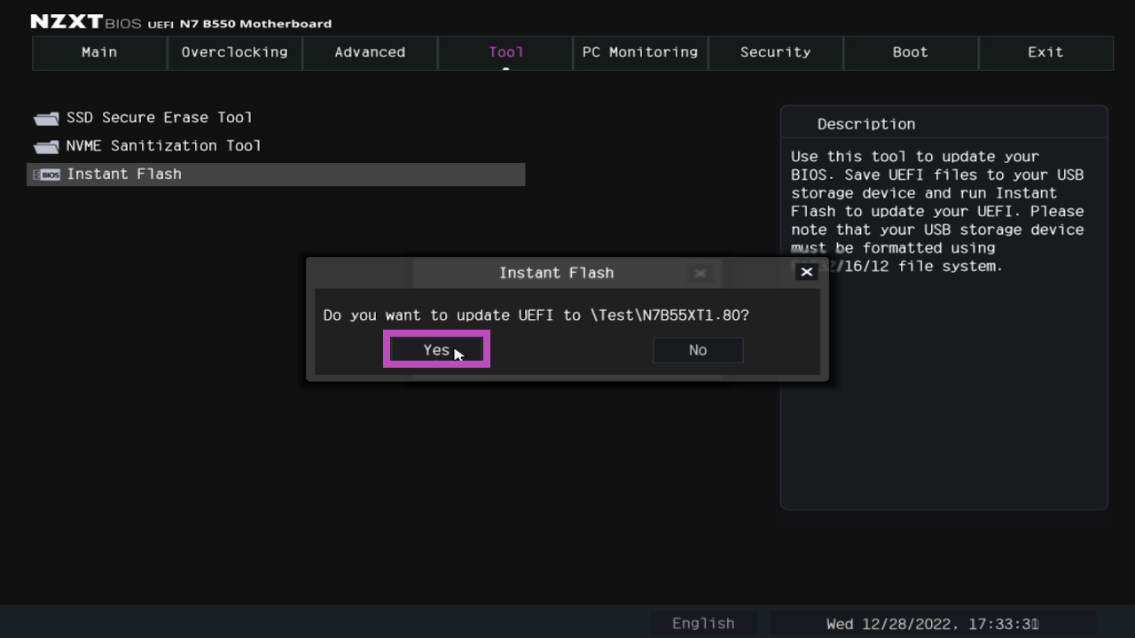
Task: Open the Boot tab
Action: tap(911, 52)
